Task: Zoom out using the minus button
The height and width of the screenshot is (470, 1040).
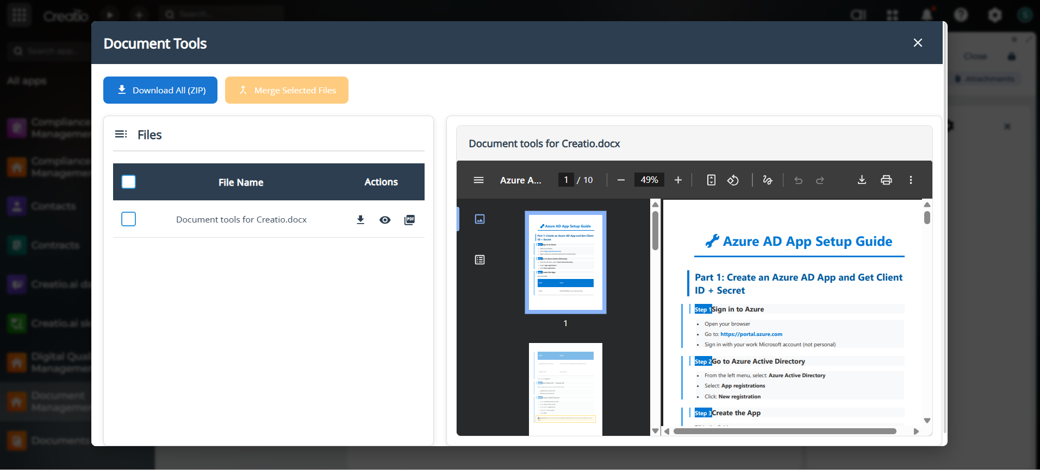Action: (621, 180)
